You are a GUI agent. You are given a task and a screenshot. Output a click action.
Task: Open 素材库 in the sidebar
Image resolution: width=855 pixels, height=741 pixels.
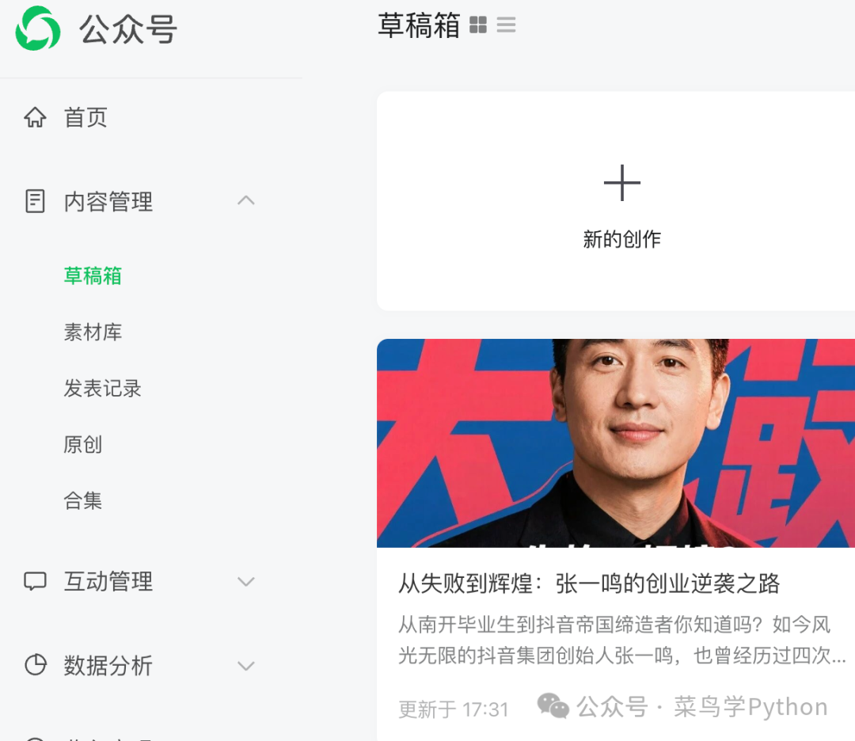pyautogui.click(x=93, y=332)
